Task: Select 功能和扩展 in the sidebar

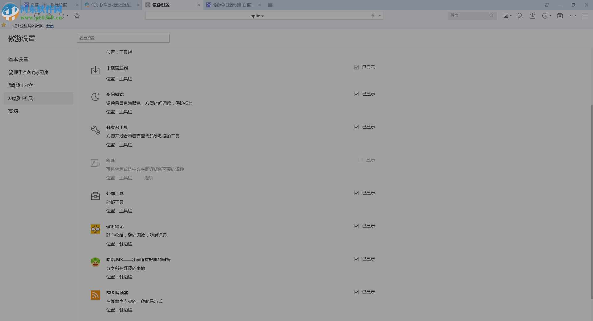Action: pos(38,98)
